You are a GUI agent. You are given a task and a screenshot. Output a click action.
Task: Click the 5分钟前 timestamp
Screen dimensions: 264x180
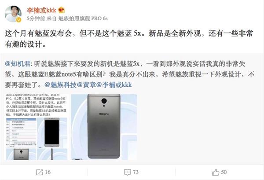coord(36,18)
